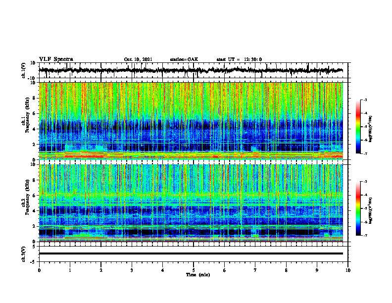Select the "start UT = 12:30:0" text
This screenshot has width=392, height=303.
click(239, 59)
